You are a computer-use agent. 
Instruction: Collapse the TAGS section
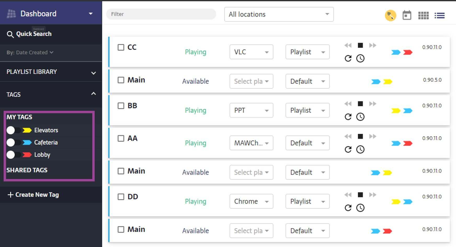[93, 94]
